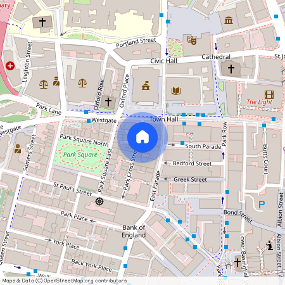Image resolution: width=285 pixels, height=285 pixels.
Task: Click the hospital red cross icon
Action: point(10,66)
